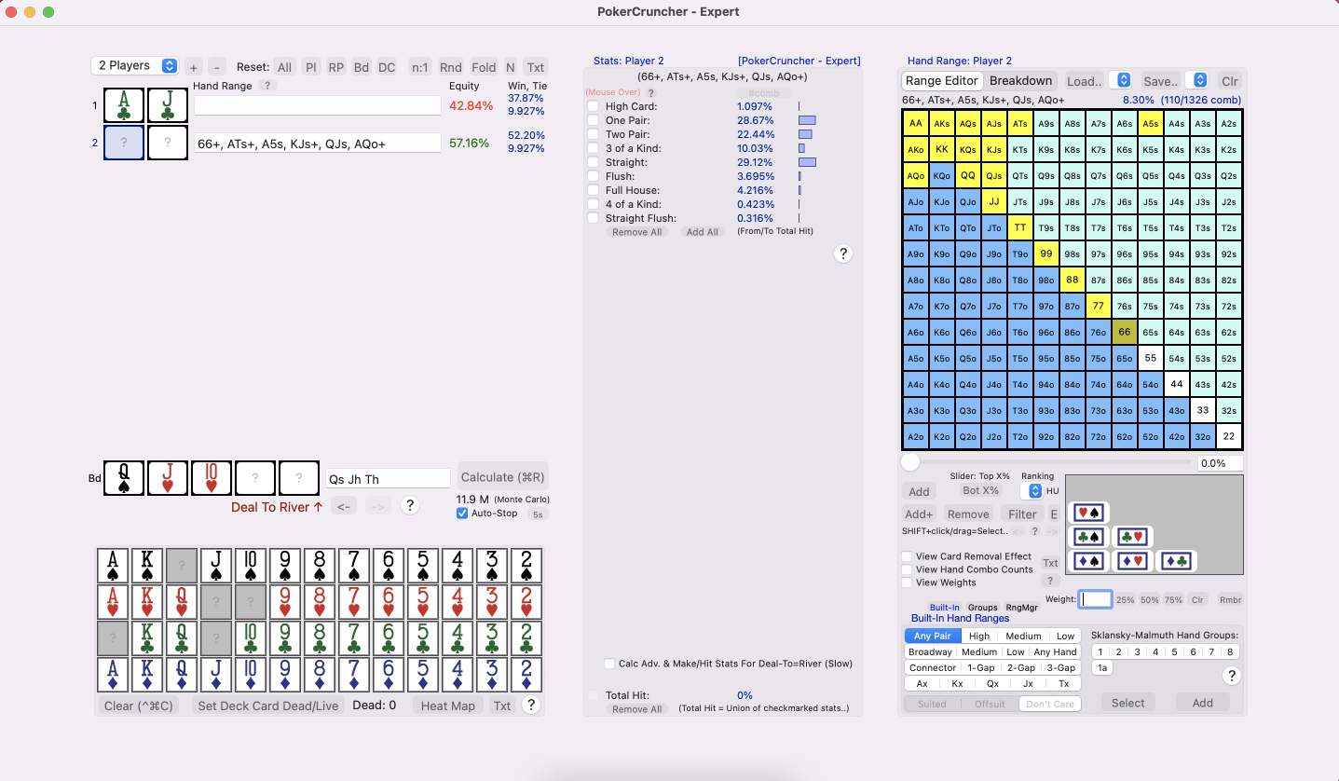This screenshot has width=1339, height=781.
Task: Choose the diamond-spade suit combo
Action: (1088, 561)
